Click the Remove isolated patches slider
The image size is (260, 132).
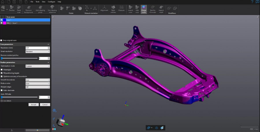(x=19, y=58)
